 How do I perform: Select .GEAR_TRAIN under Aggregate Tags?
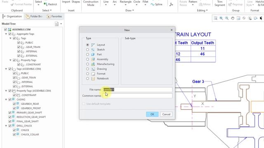tap(33, 47)
